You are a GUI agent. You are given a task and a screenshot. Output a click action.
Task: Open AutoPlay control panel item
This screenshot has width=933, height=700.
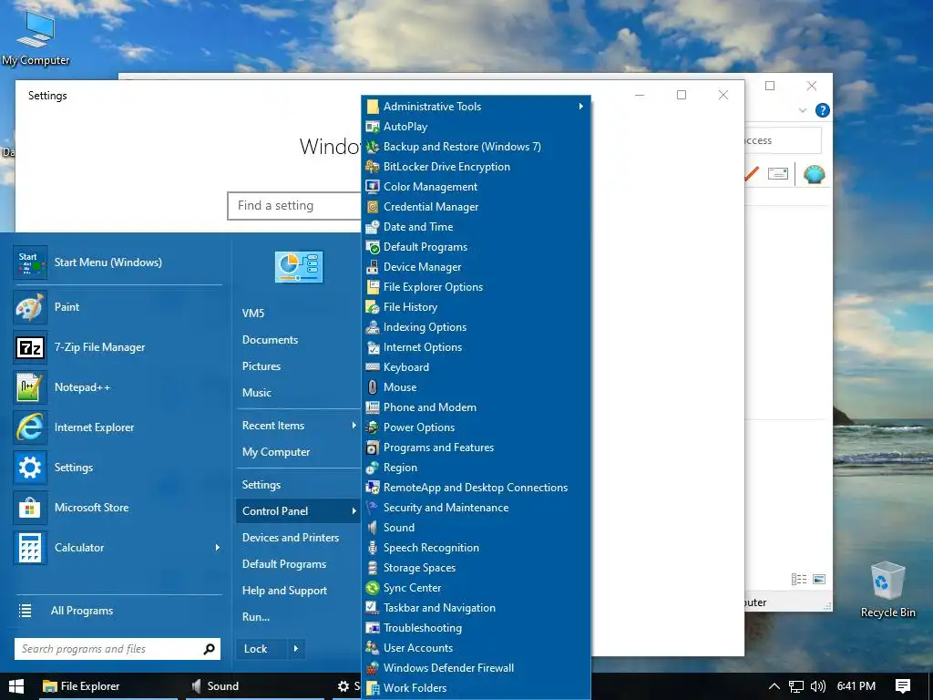(476, 126)
